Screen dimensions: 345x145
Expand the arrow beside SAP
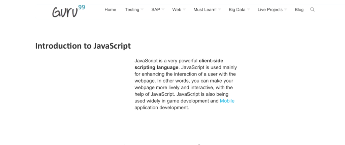[x=163, y=10]
